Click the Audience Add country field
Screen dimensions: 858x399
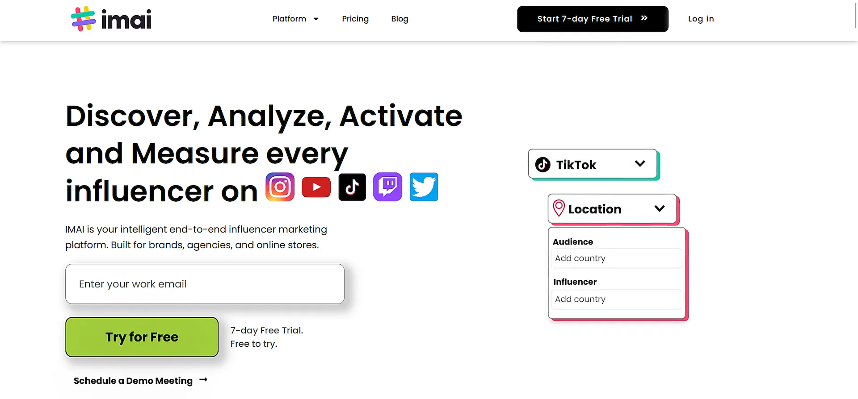[616, 258]
